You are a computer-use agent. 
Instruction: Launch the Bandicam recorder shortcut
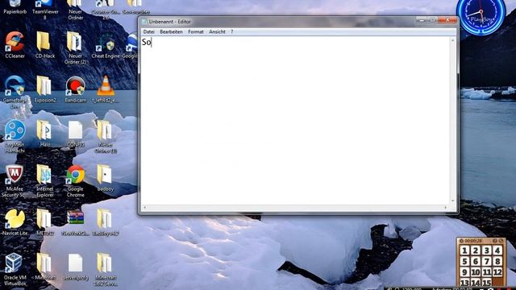click(x=75, y=89)
